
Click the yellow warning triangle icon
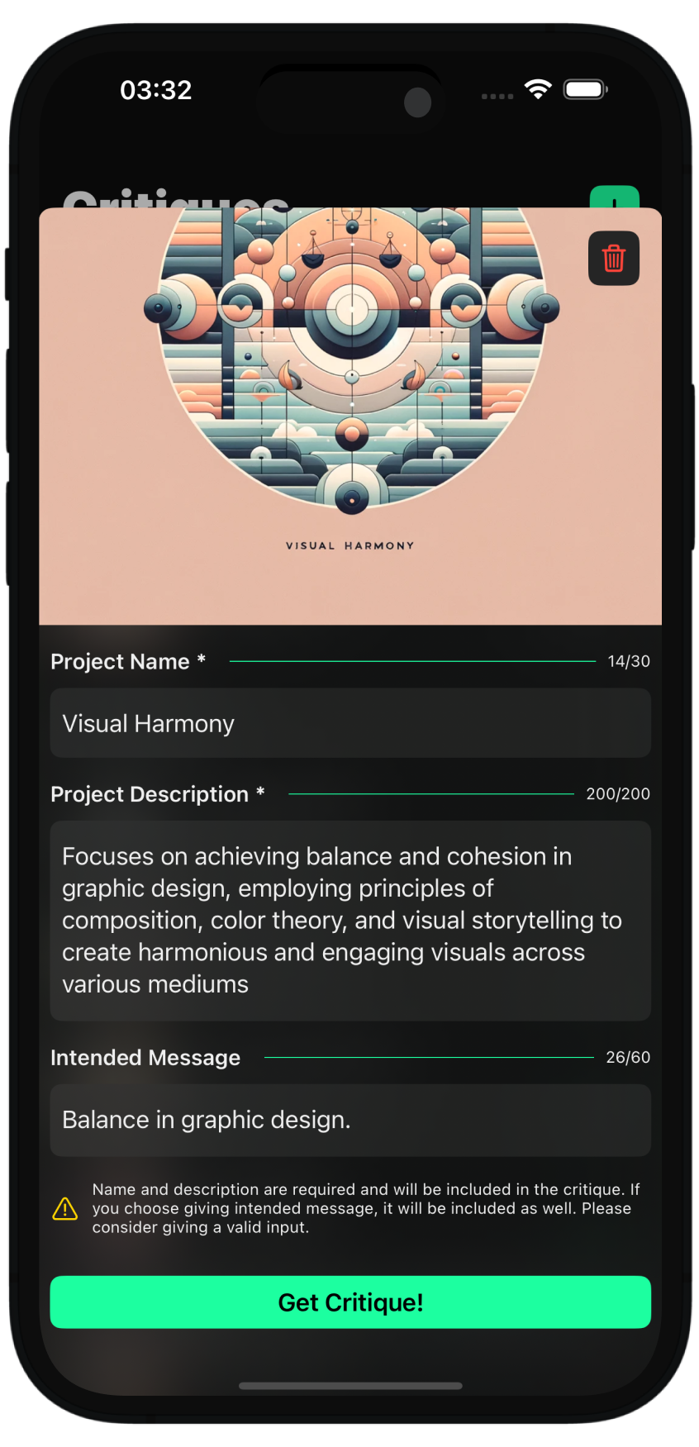65,1209
